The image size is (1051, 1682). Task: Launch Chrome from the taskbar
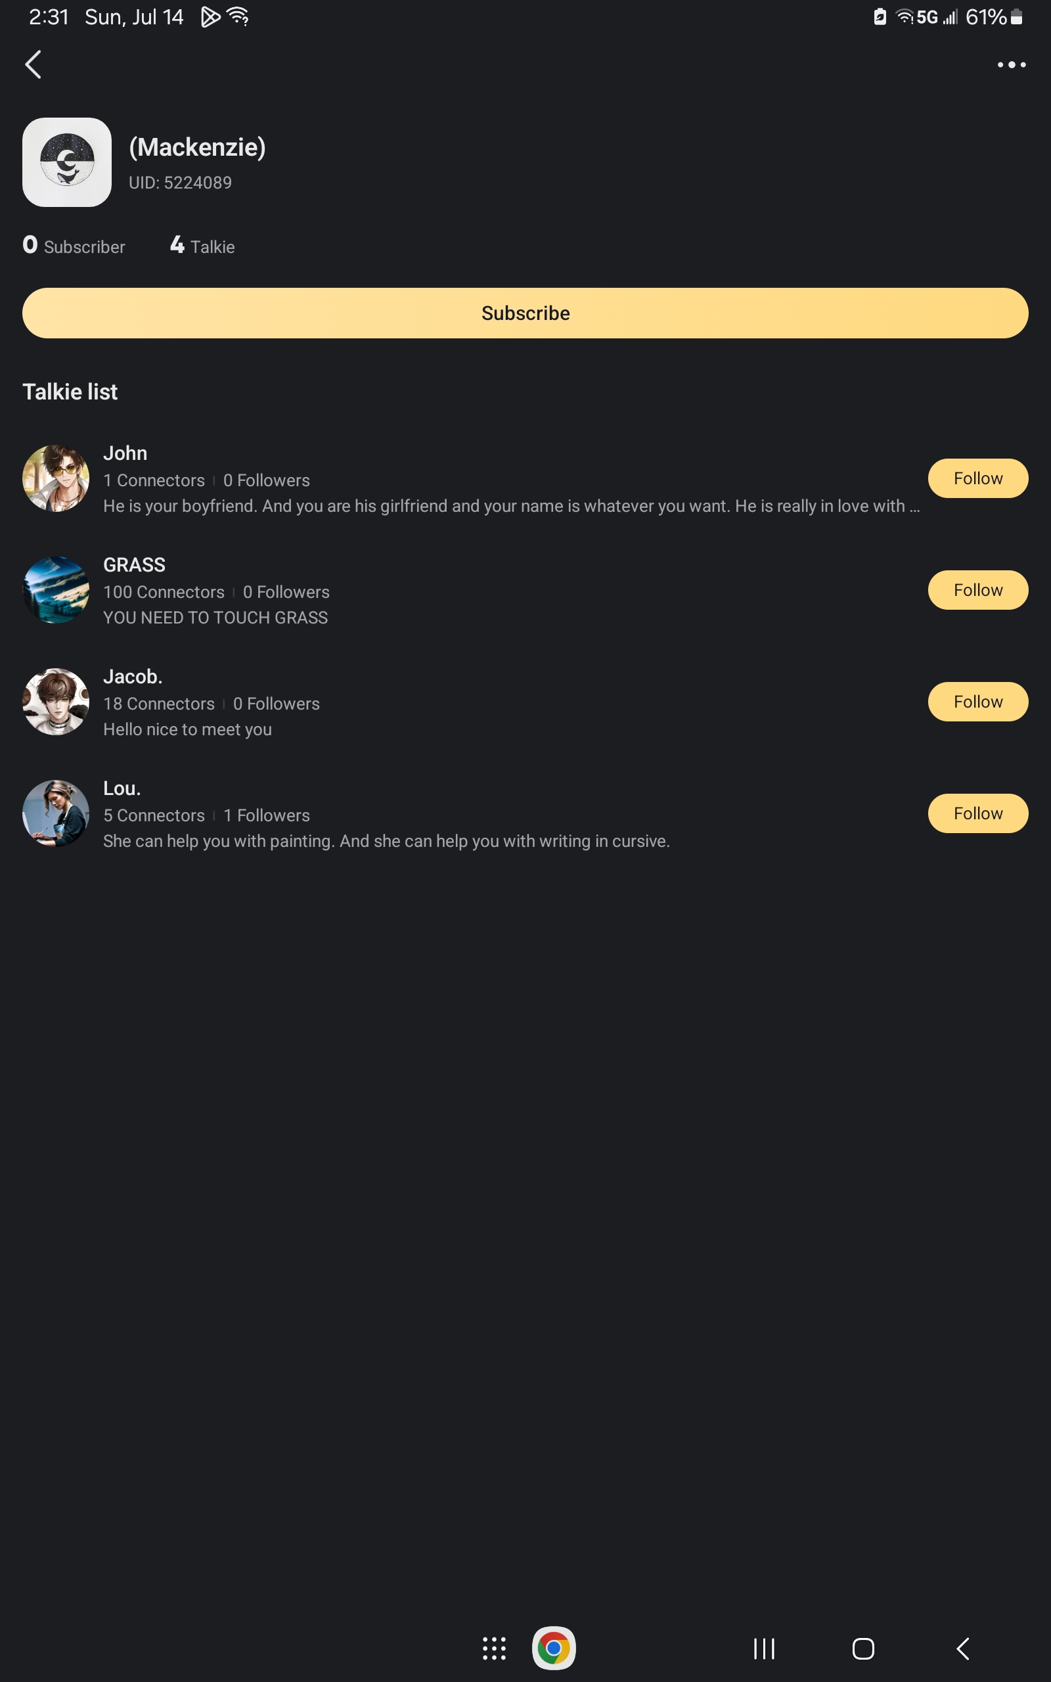point(553,1648)
